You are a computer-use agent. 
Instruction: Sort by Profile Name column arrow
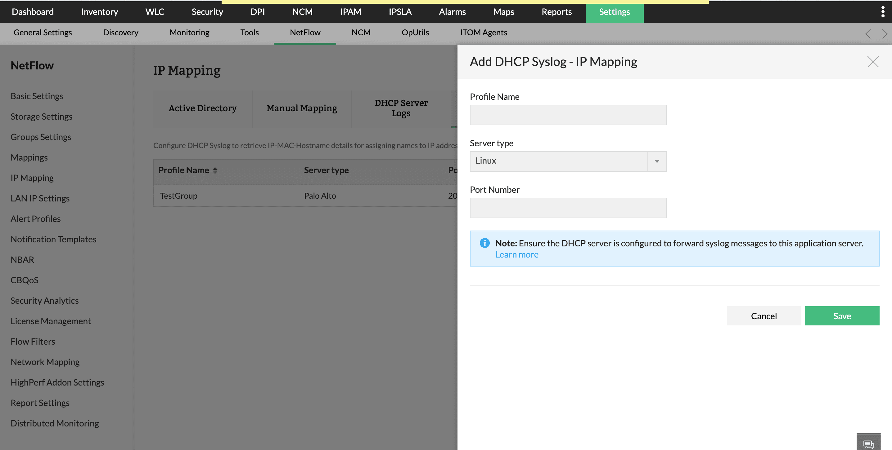point(215,170)
